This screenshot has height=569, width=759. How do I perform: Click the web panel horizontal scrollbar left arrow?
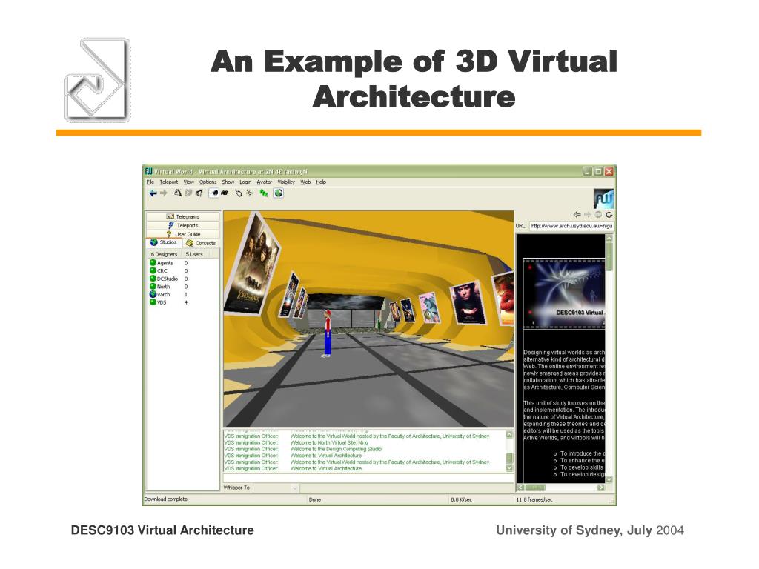click(x=520, y=488)
